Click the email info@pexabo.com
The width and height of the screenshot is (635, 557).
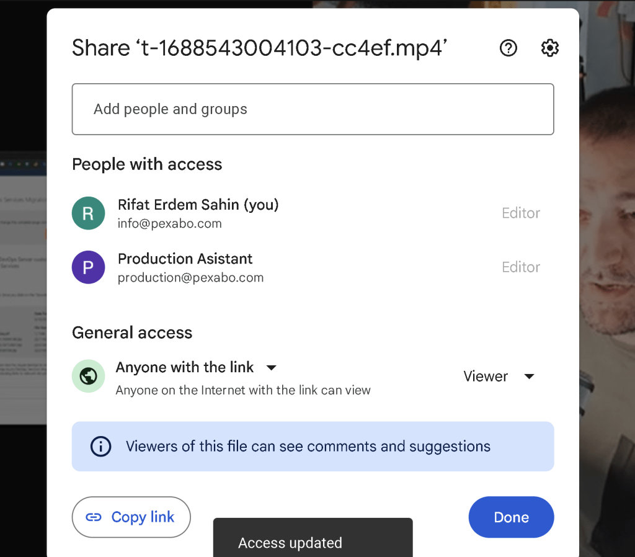coord(170,224)
